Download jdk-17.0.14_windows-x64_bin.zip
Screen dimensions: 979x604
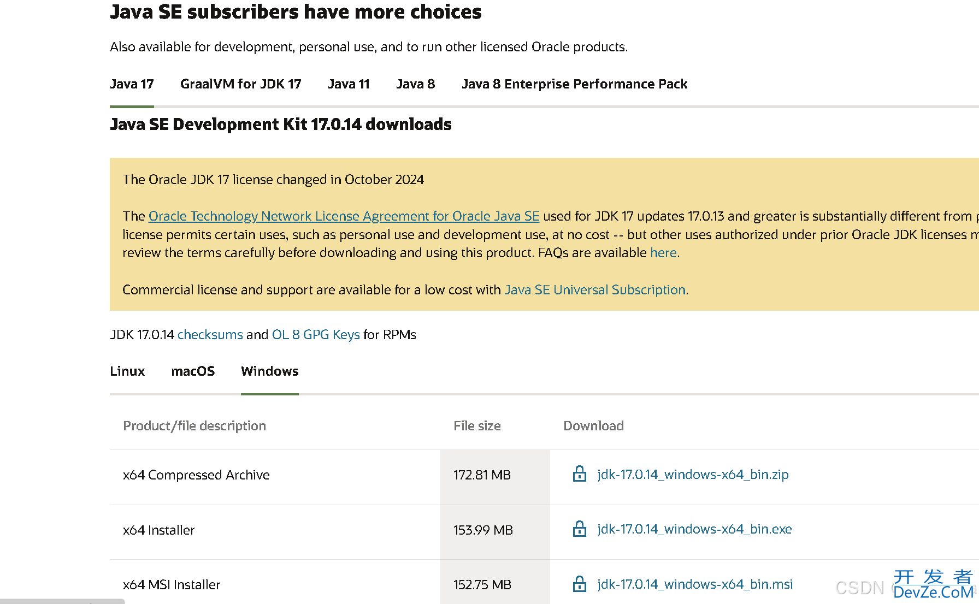(x=693, y=475)
